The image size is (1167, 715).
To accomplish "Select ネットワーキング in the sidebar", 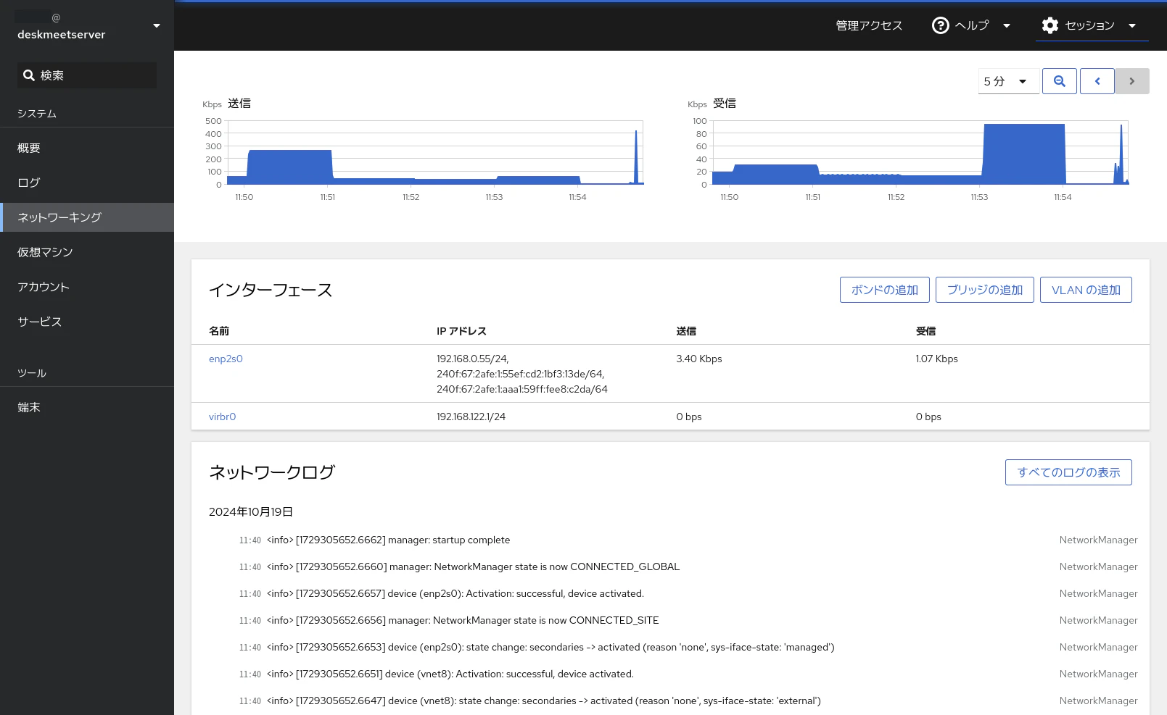I will point(87,217).
